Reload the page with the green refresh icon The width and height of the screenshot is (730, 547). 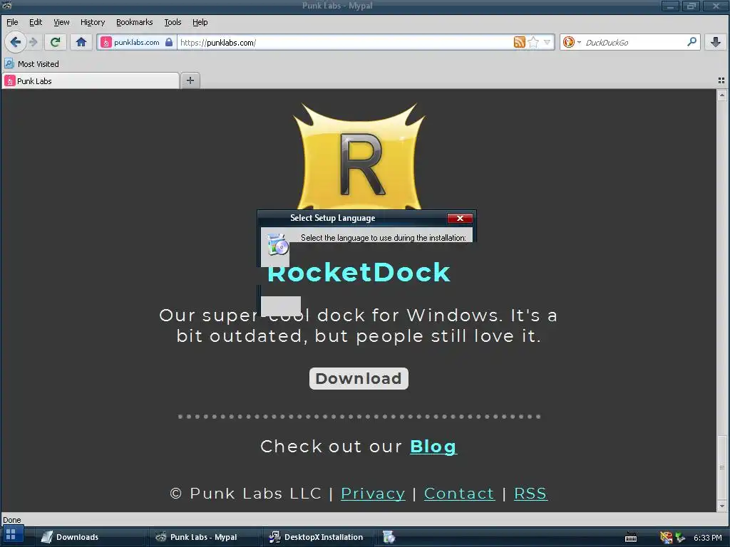click(x=56, y=42)
